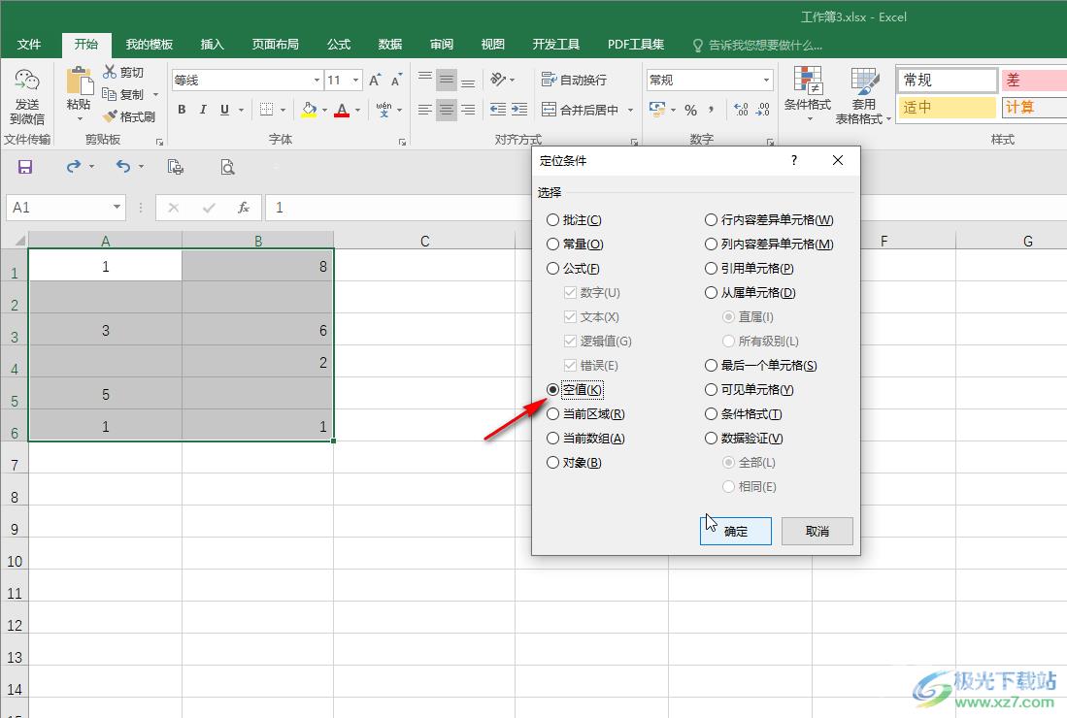Switch to the 数据 (Data) tab

[x=390, y=45]
